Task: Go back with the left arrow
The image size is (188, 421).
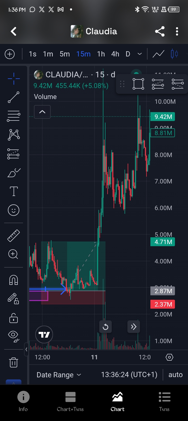Action: 14,31
